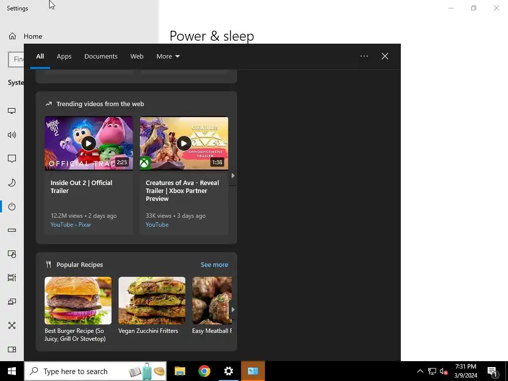Close the Windows search panel
Viewport: 508px width, 381px height.
pyautogui.click(x=385, y=57)
